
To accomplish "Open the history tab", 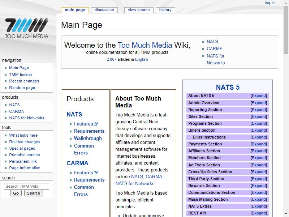I will (165, 10).
